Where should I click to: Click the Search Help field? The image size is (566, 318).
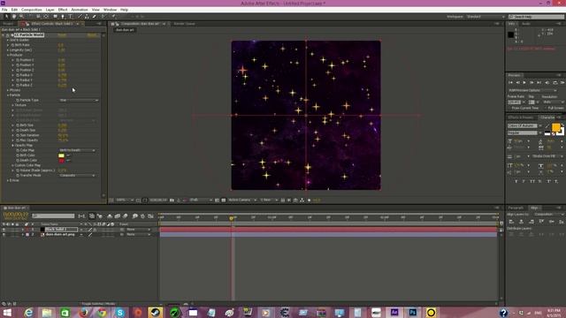coord(536,17)
